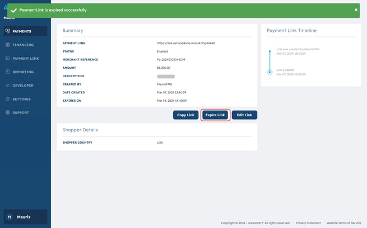Click the payment link URL value
367x228 pixels.
(x=186, y=43)
